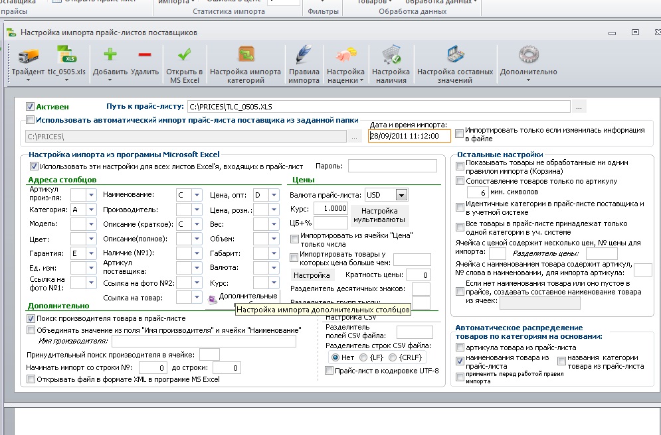Open Дополнительно gear icon
Image resolution: width=661 pixels, height=435 pixels.
529,54
